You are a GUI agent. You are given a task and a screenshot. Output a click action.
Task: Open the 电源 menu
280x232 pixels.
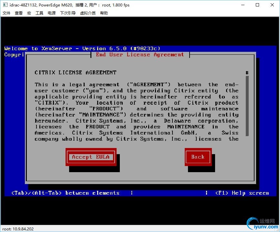click(52, 13)
